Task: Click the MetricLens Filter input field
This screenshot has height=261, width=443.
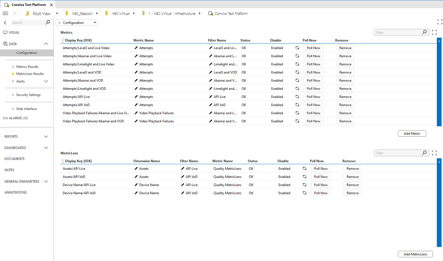Action: (x=398, y=153)
